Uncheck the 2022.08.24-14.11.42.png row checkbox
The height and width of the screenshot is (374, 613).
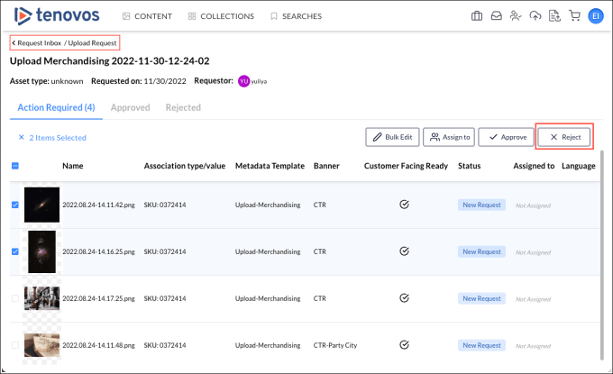pyautogui.click(x=15, y=205)
